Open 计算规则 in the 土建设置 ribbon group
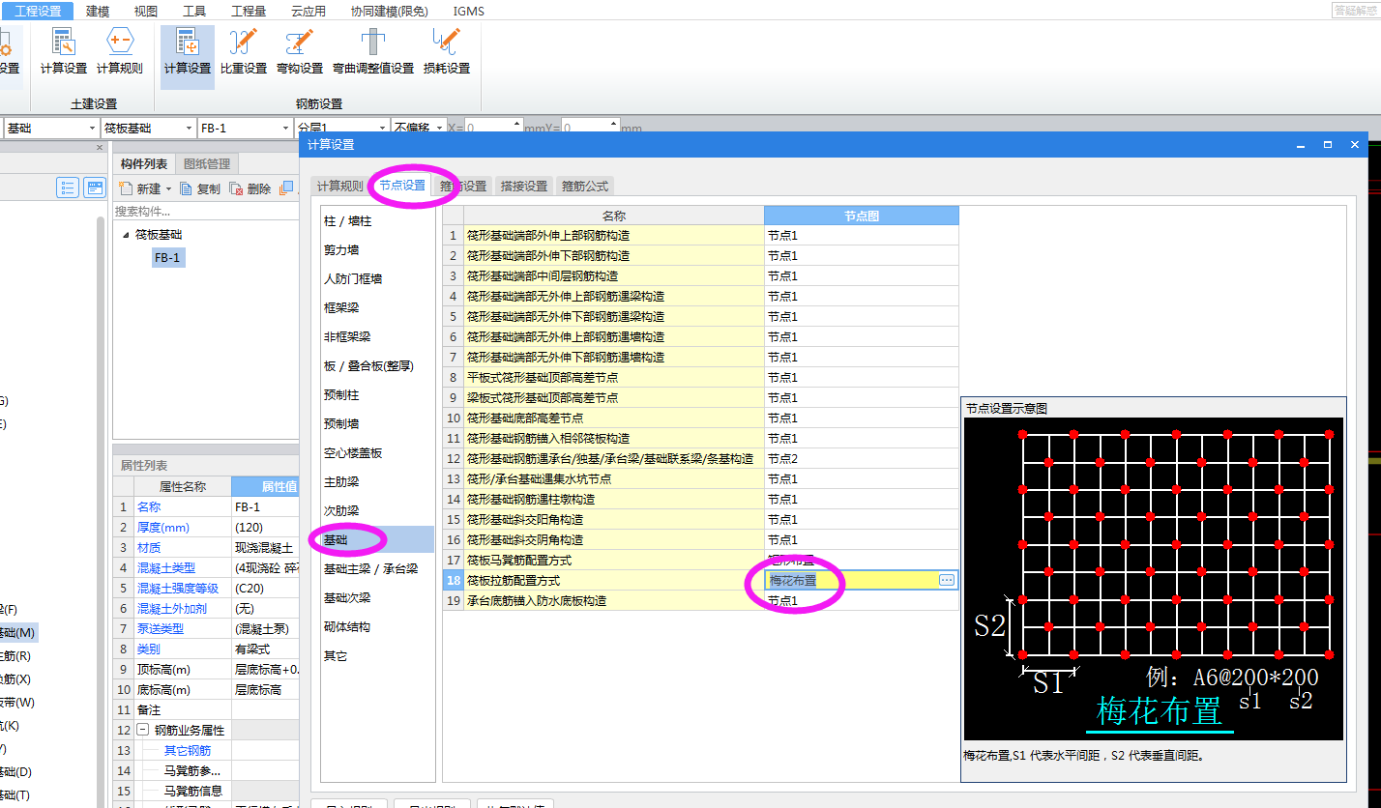This screenshot has height=808, width=1381. pos(120,52)
